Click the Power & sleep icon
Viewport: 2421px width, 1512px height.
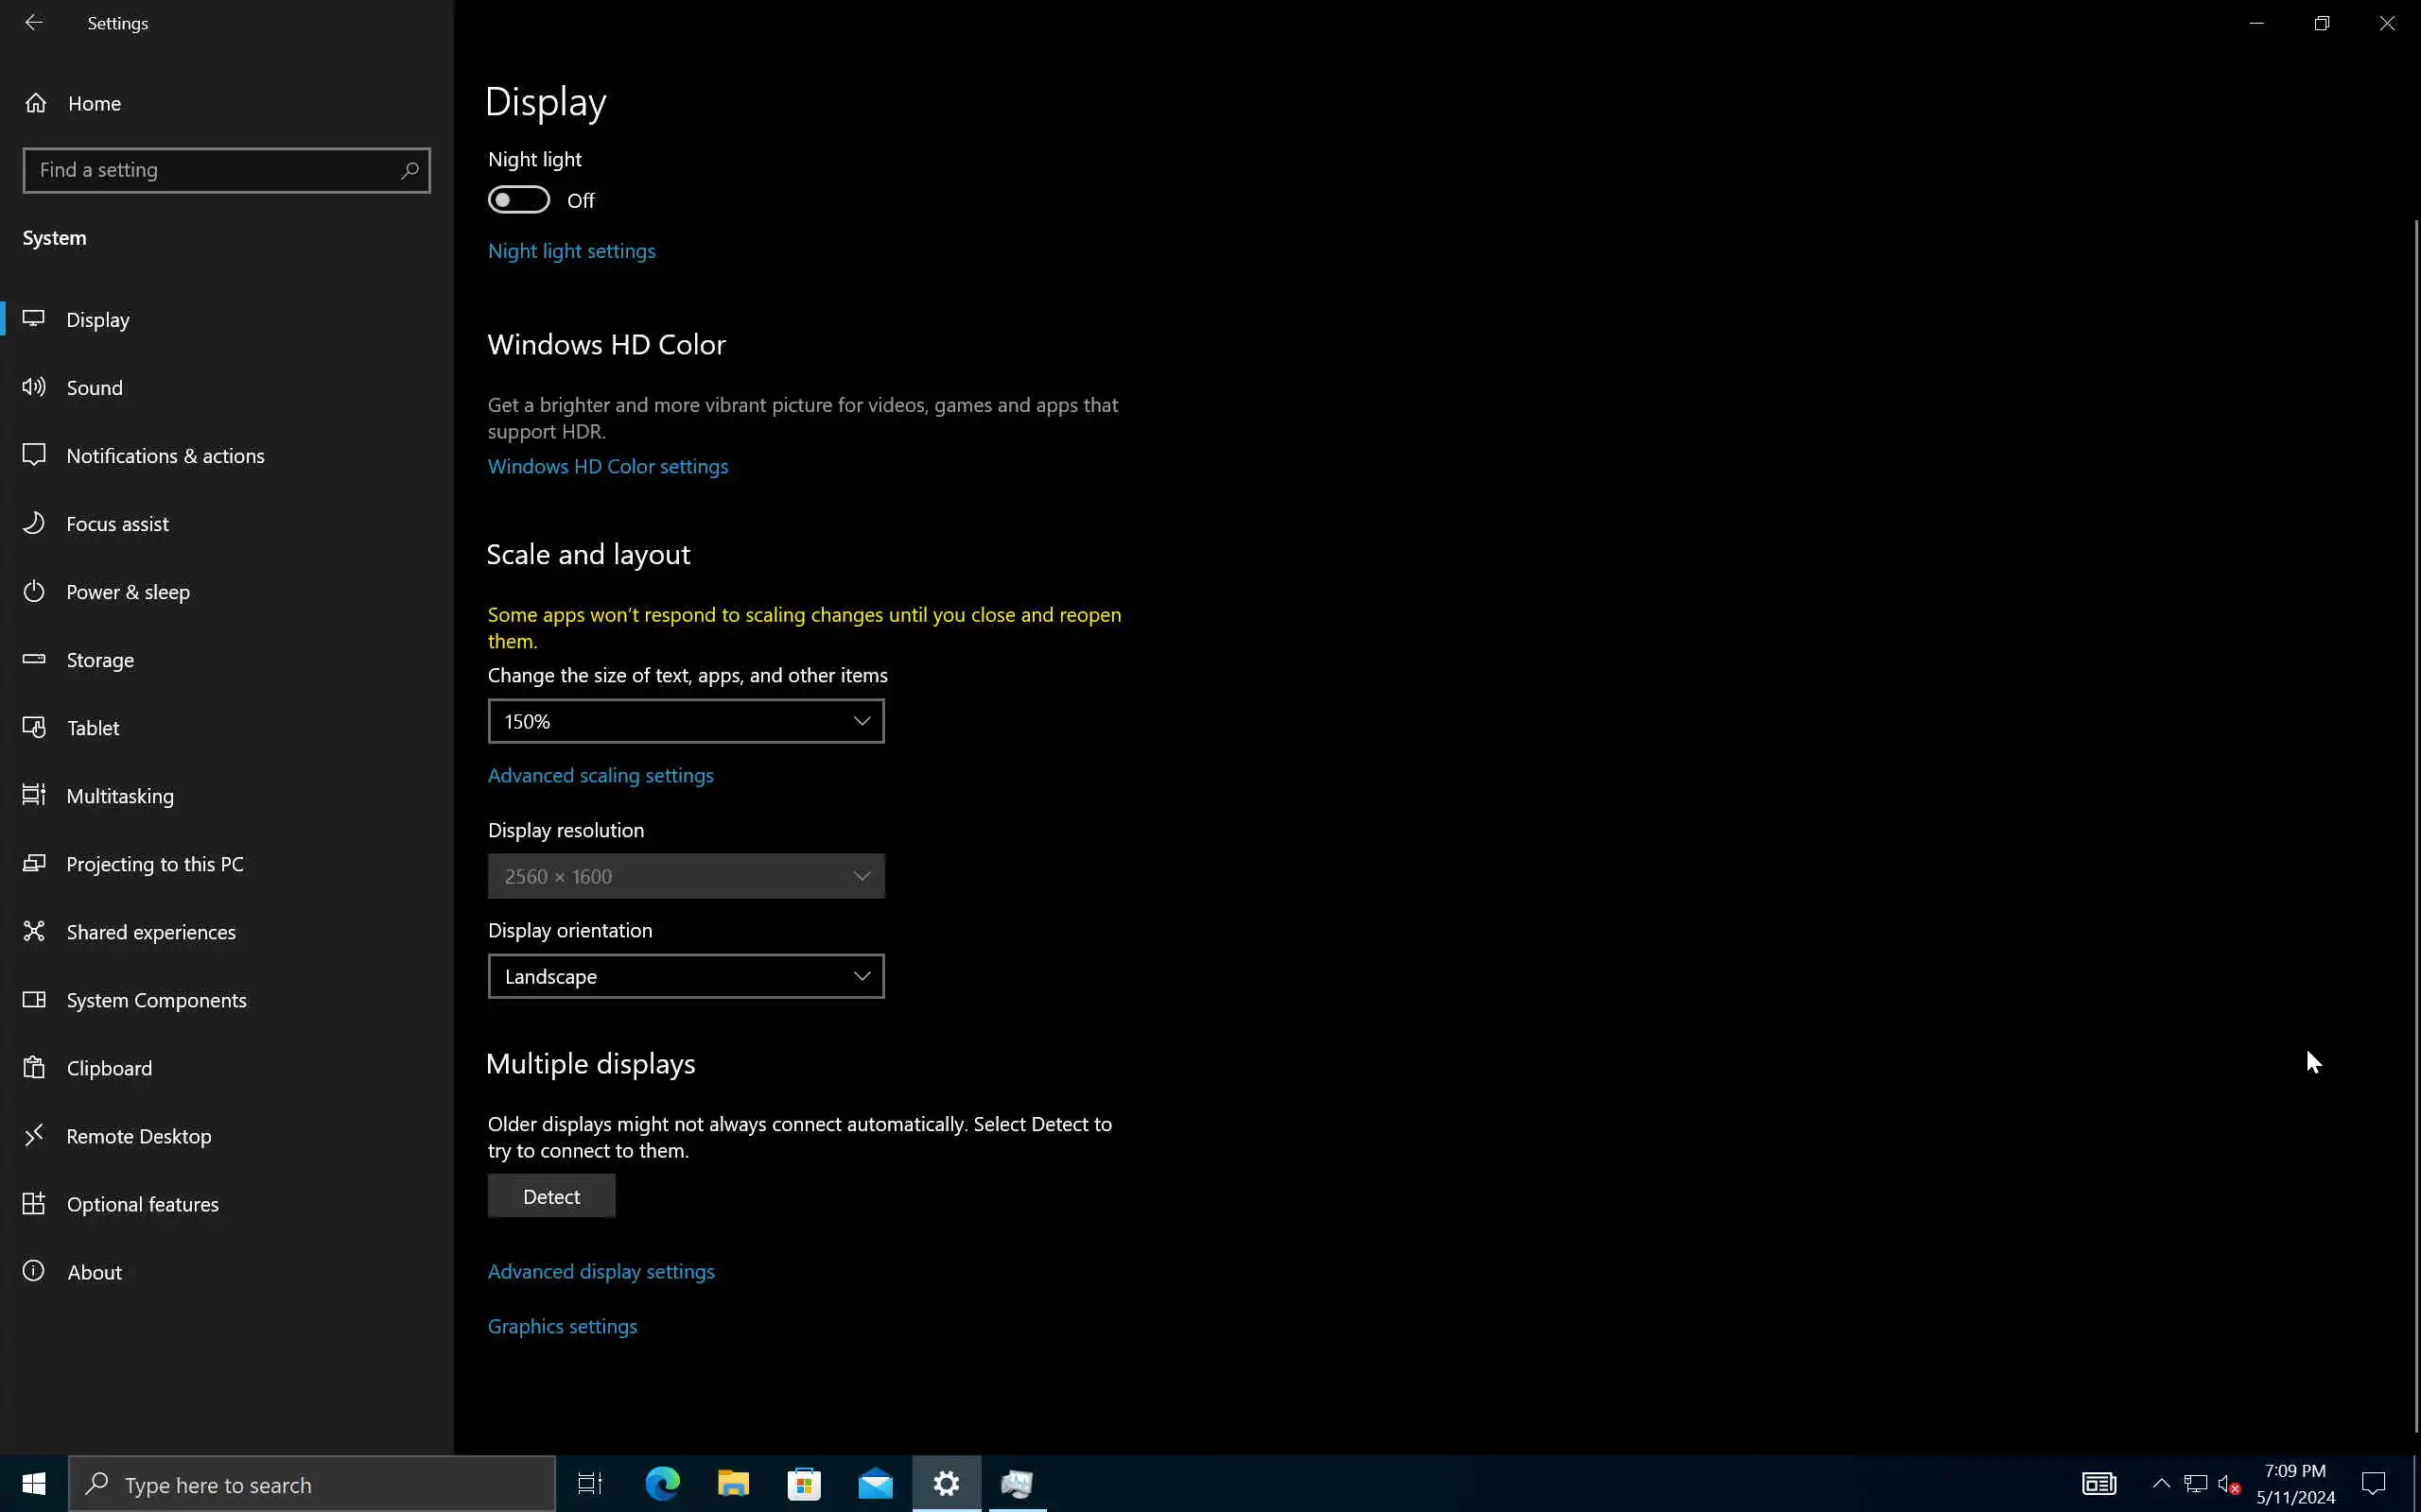pyautogui.click(x=34, y=591)
